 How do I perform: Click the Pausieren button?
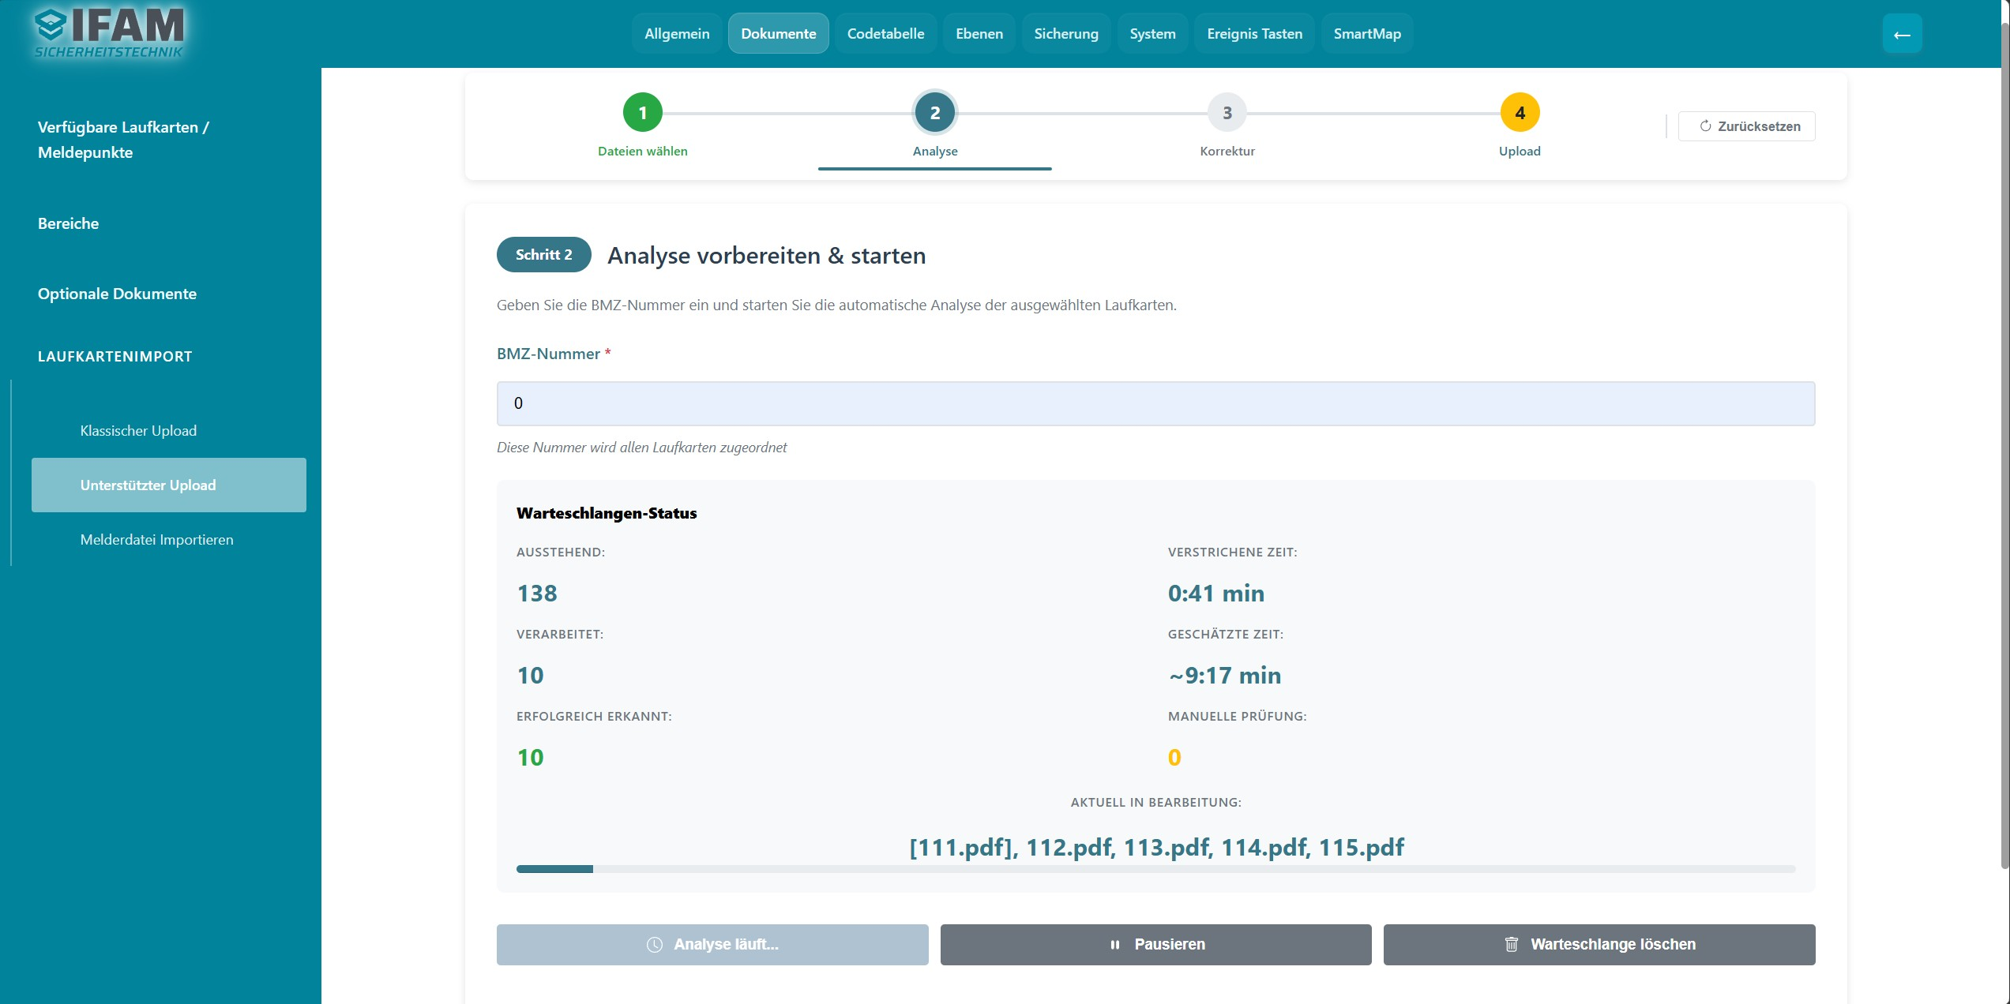[x=1155, y=945]
